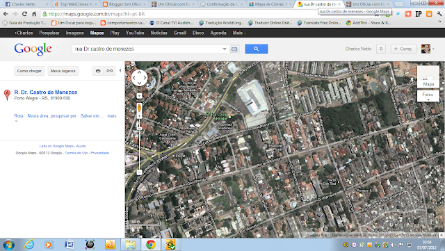
Task: Click the Google logo
Action: tap(33, 49)
